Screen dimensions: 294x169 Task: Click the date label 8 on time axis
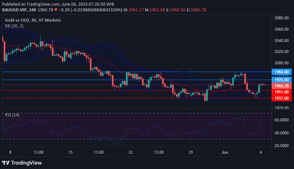click(10, 152)
